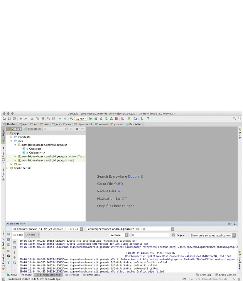
Task: Click the Project panel settings gear
Action: [x=77, y=129]
